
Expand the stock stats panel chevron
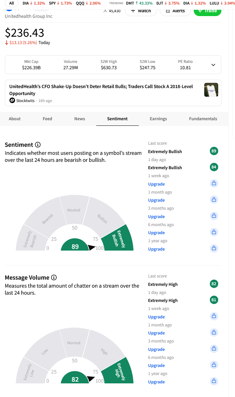coord(213,65)
